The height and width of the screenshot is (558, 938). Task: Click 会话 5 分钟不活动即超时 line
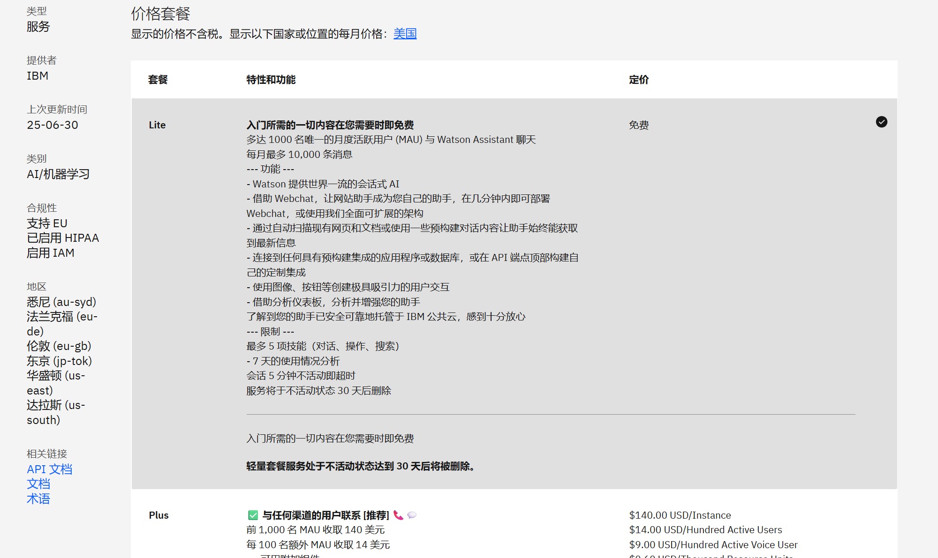pyautogui.click(x=301, y=376)
